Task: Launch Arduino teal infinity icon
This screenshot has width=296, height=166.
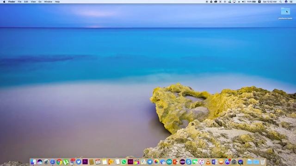Action: (x=169, y=162)
